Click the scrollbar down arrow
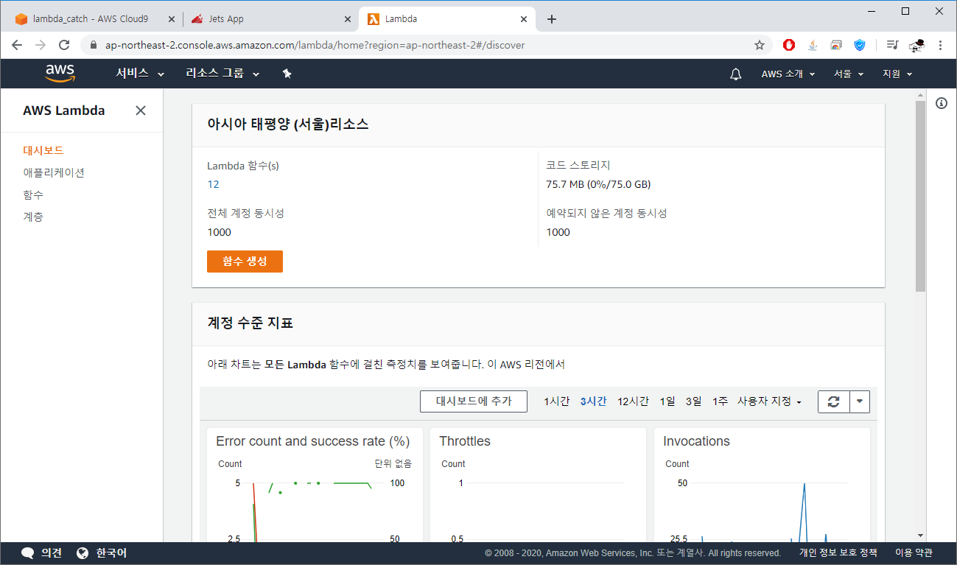Viewport: 957px width, 565px height. click(x=920, y=536)
